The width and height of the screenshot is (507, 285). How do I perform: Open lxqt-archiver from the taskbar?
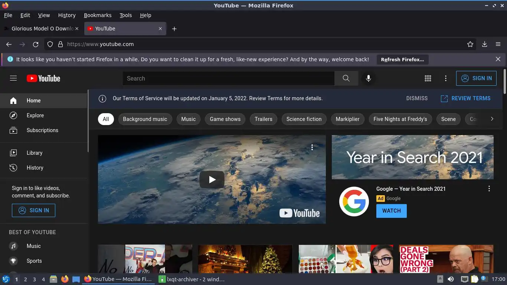click(x=192, y=279)
